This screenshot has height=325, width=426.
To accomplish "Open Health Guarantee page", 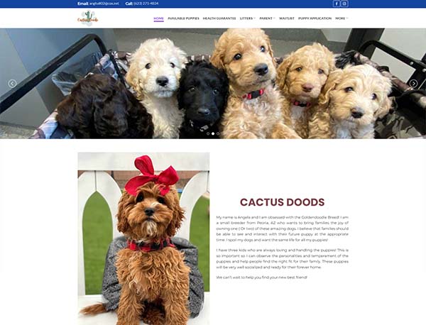I will (x=219, y=18).
